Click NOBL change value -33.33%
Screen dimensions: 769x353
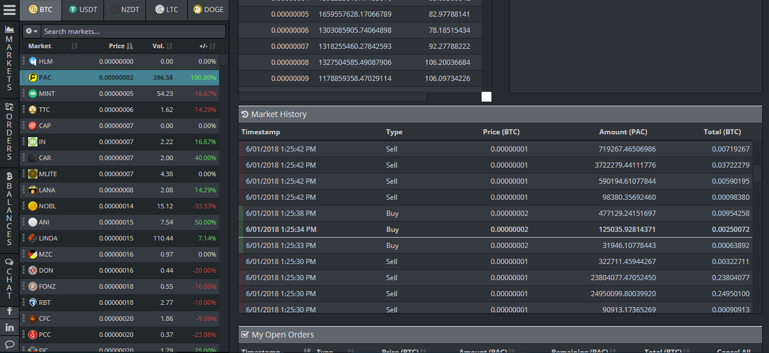(205, 206)
